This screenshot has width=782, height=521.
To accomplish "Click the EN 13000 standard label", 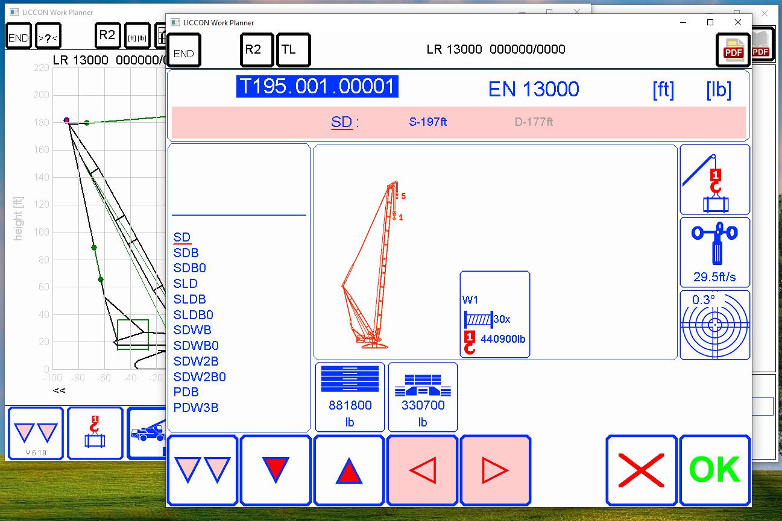I will (x=534, y=89).
